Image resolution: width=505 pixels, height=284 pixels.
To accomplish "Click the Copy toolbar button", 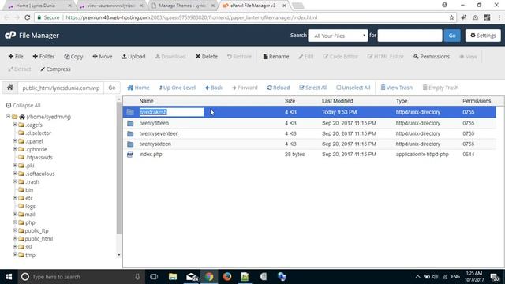I will (73, 56).
